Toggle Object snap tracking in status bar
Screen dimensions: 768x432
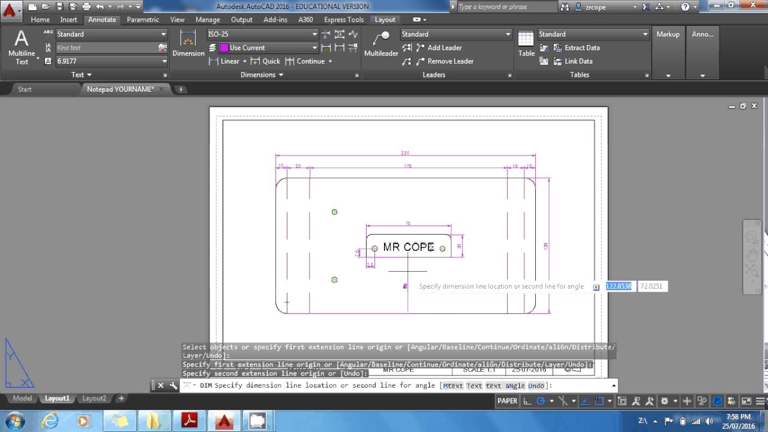[x=586, y=401]
